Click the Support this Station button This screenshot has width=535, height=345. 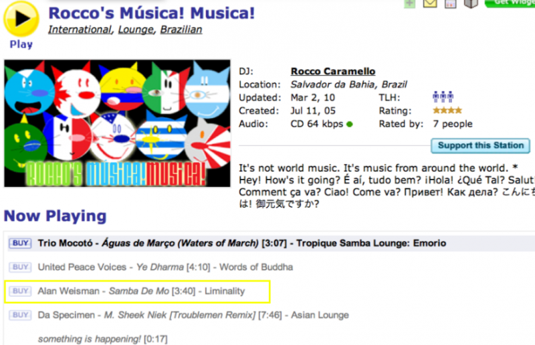point(480,146)
